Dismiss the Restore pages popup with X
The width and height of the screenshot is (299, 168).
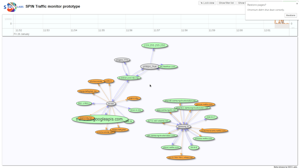point(297,4)
